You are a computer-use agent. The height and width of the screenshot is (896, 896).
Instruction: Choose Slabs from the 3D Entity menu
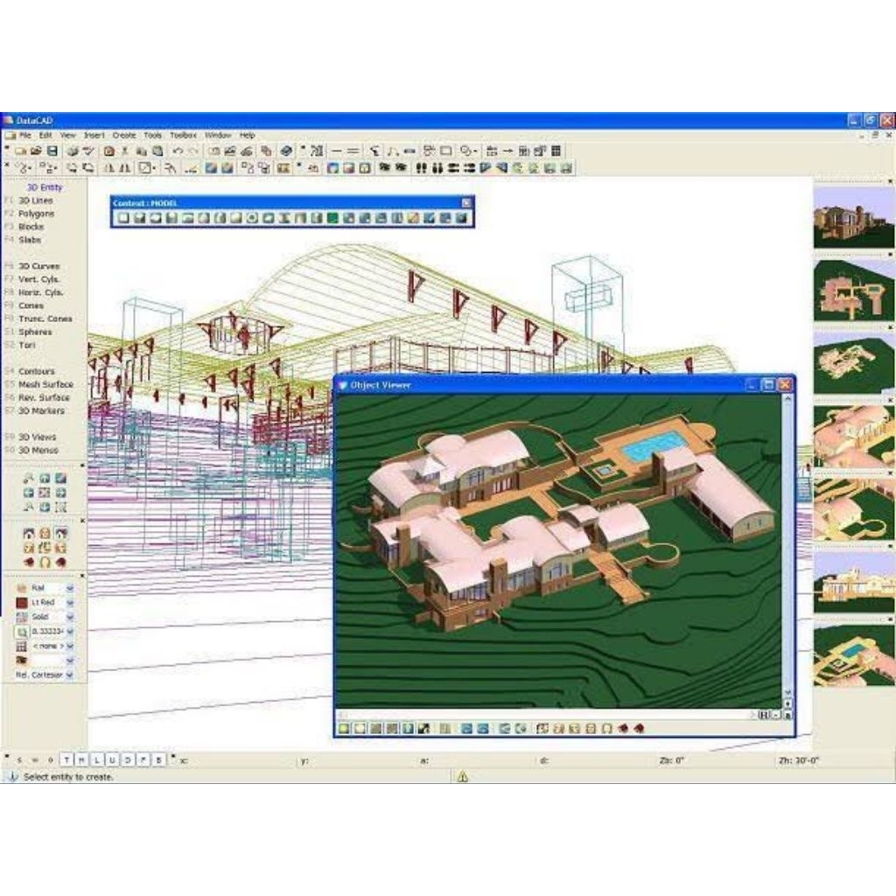30,240
